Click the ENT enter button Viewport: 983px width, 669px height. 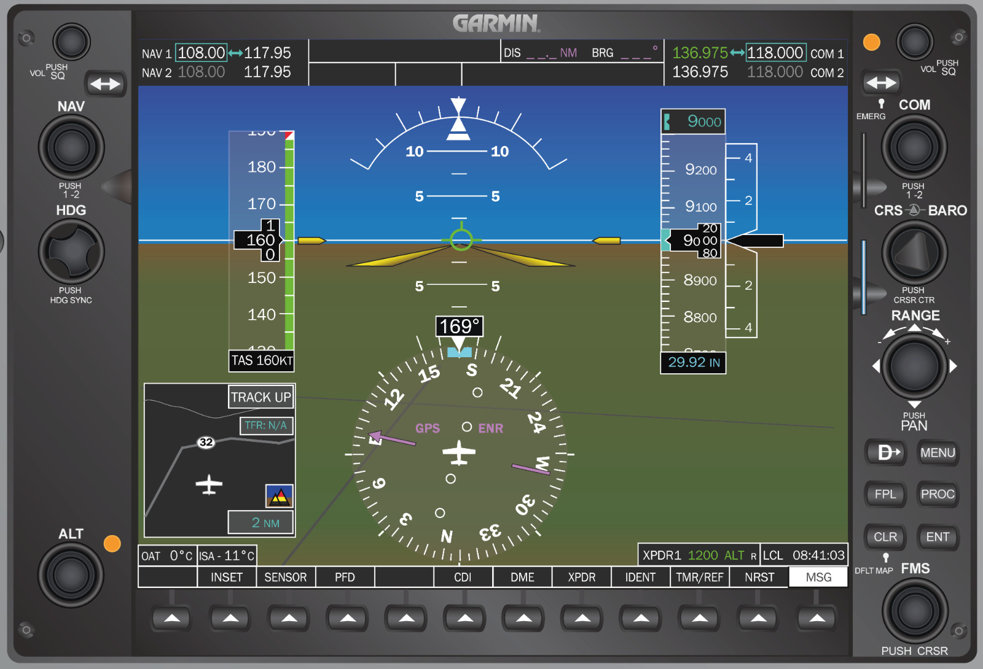pos(938,537)
